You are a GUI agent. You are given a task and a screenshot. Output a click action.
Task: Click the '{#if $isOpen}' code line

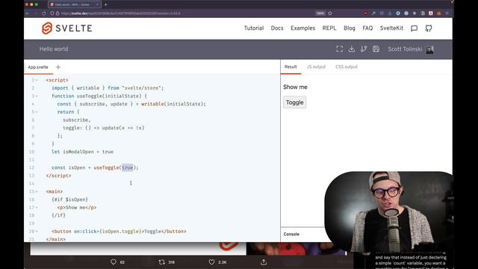[69, 200]
